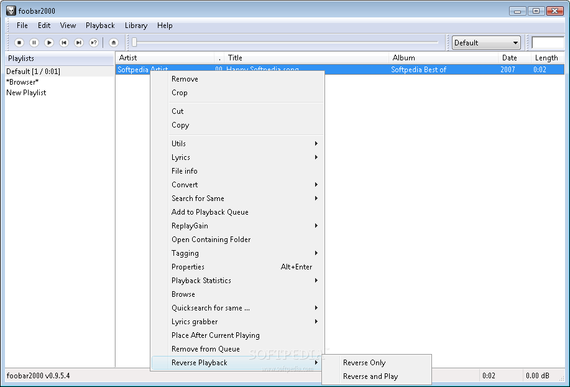Click foobar2000 v0.9.5.4 status text
Viewport: 570px width, 387px height.
pyautogui.click(x=38, y=376)
